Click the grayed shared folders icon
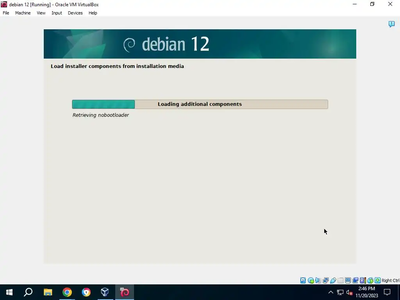 pyautogui.click(x=340, y=280)
